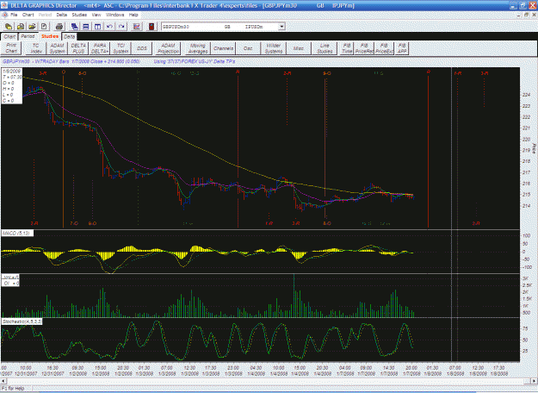The height and width of the screenshot is (393, 538).
Task: Click the OHLC data box at chart corner
Action: (12, 86)
